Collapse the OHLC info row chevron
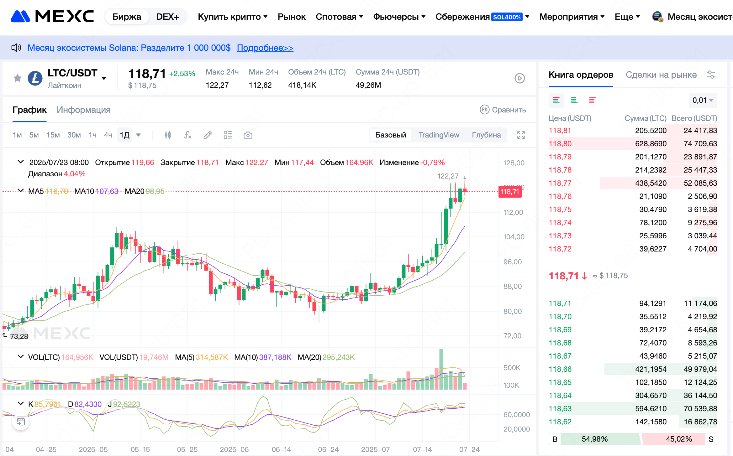Image resolution: width=733 pixels, height=456 pixels. tap(21, 162)
